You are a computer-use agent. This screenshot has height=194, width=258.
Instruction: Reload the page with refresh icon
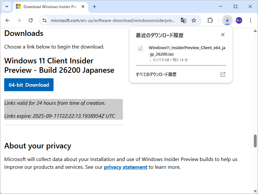pos(31,20)
